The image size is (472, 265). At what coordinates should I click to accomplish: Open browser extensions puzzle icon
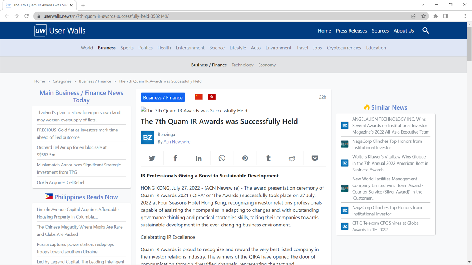click(x=436, y=16)
